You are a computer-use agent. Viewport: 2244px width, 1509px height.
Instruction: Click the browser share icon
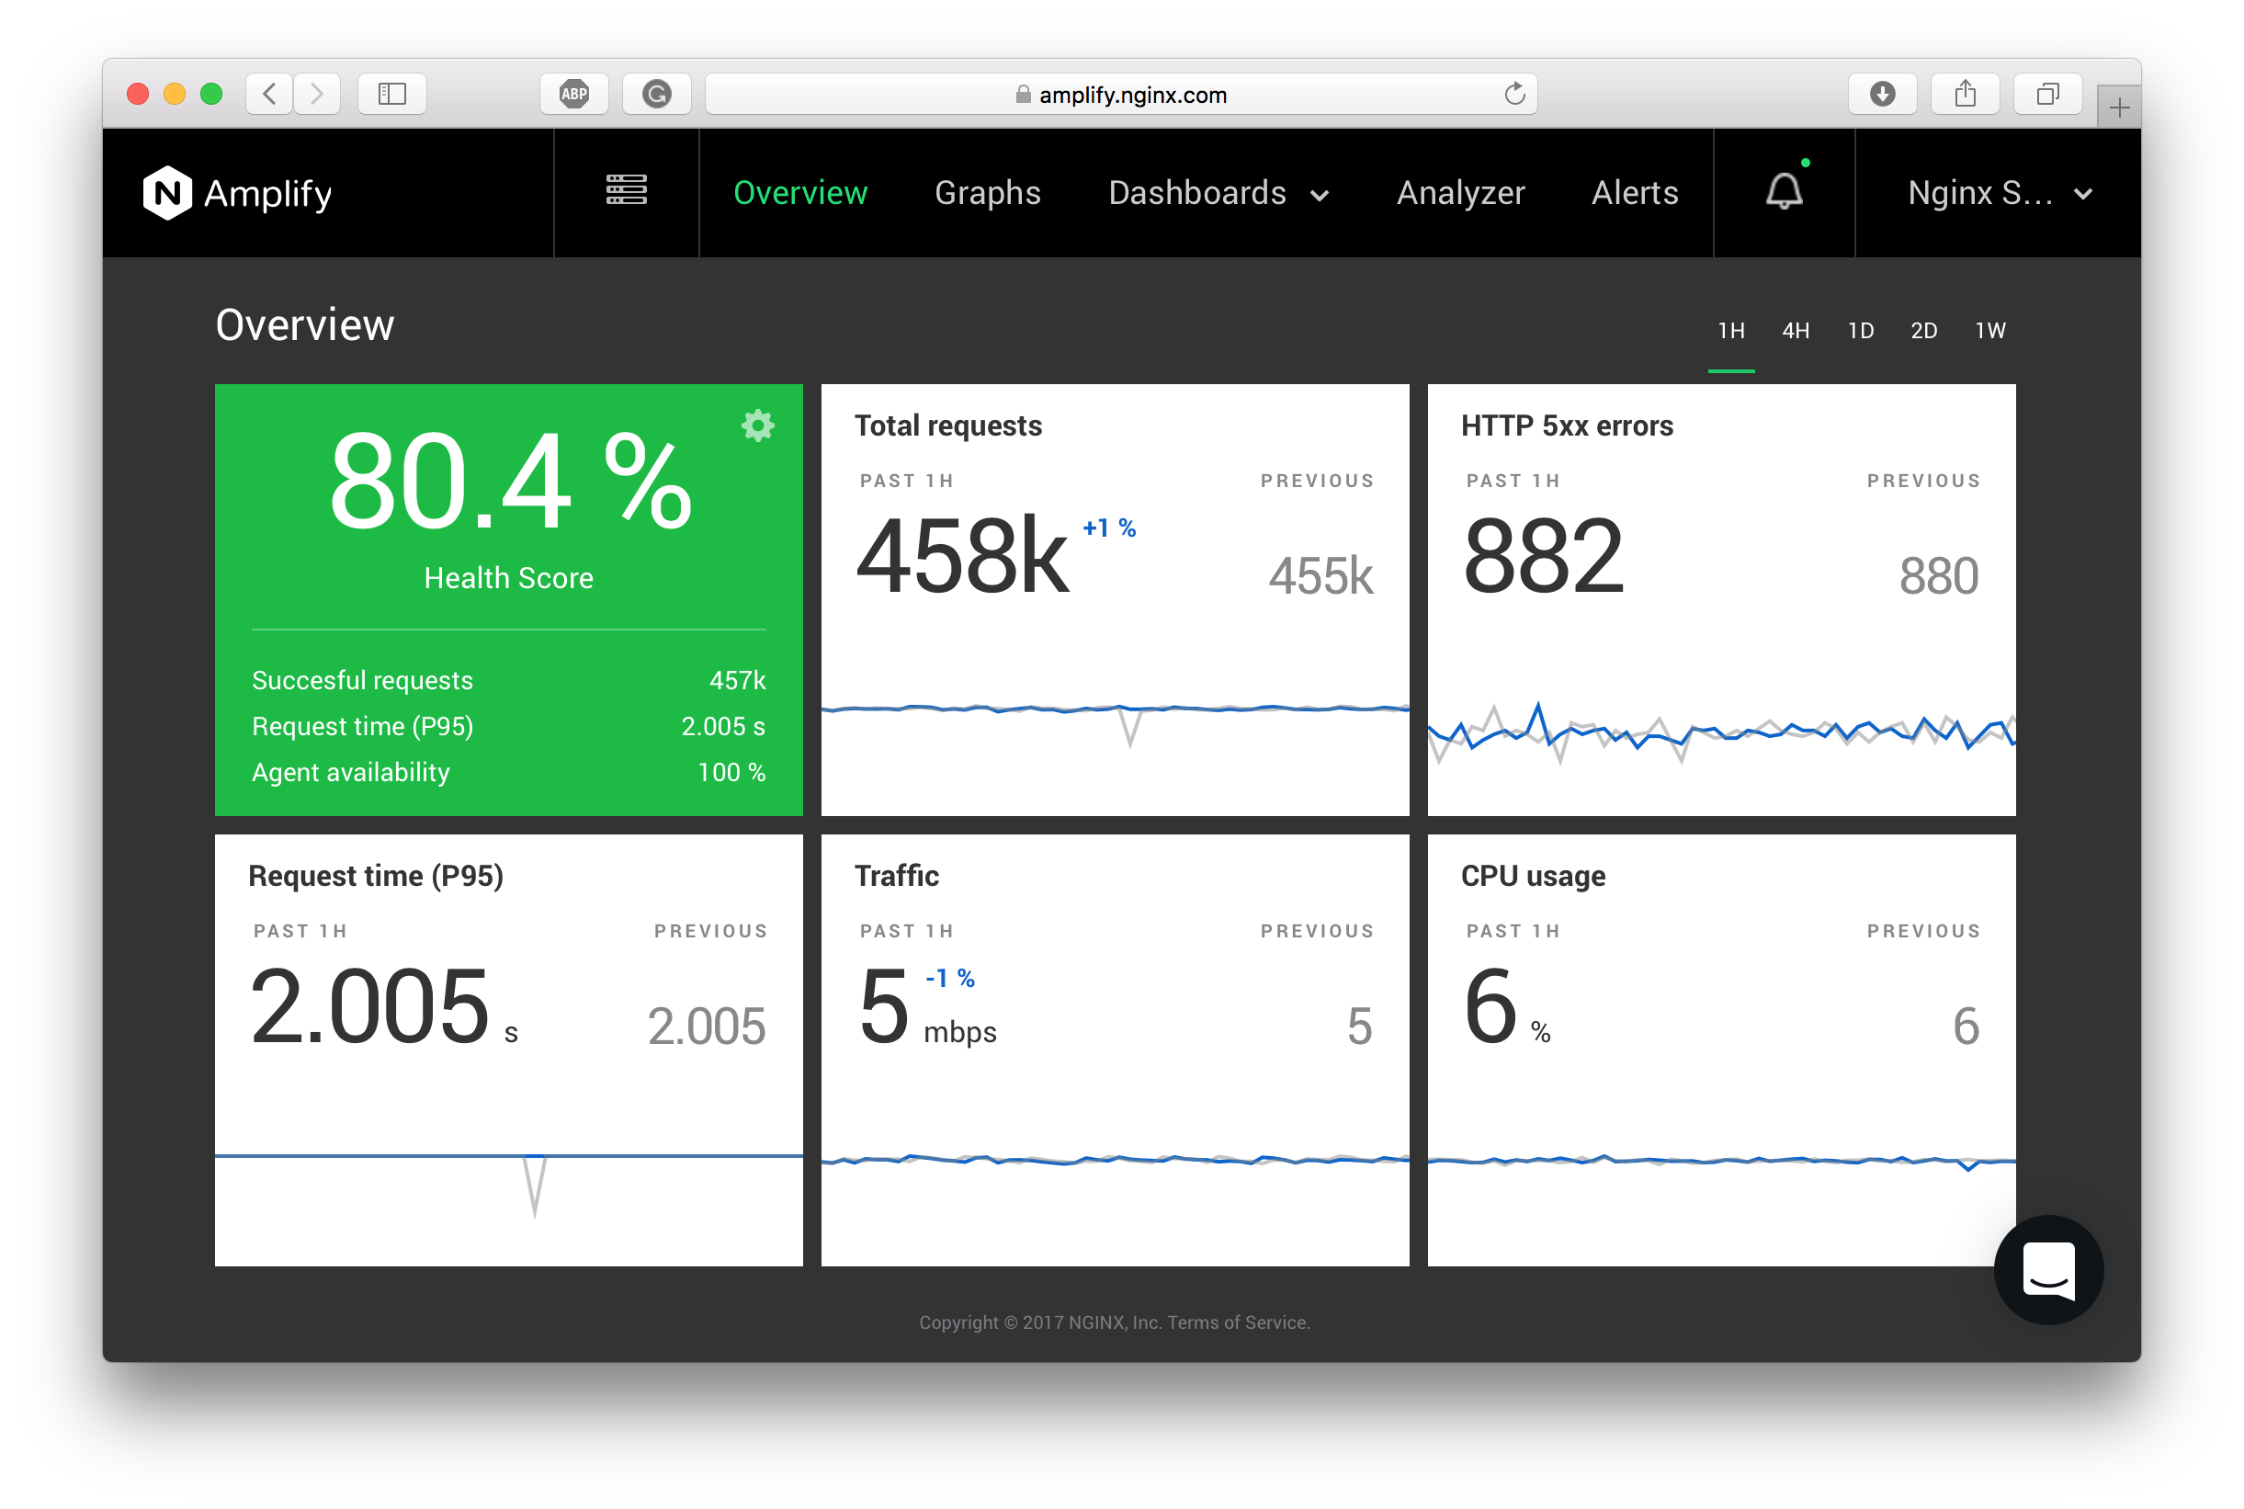tap(1965, 94)
